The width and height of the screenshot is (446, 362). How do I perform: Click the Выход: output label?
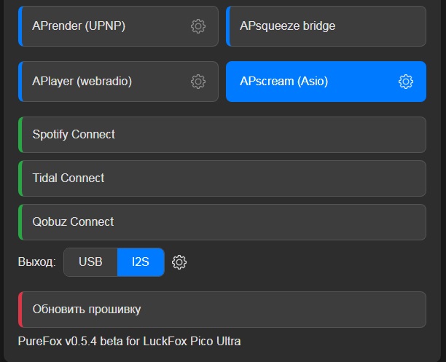(36, 262)
